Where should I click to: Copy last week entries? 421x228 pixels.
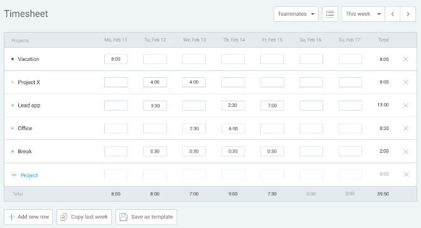[x=84, y=217]
